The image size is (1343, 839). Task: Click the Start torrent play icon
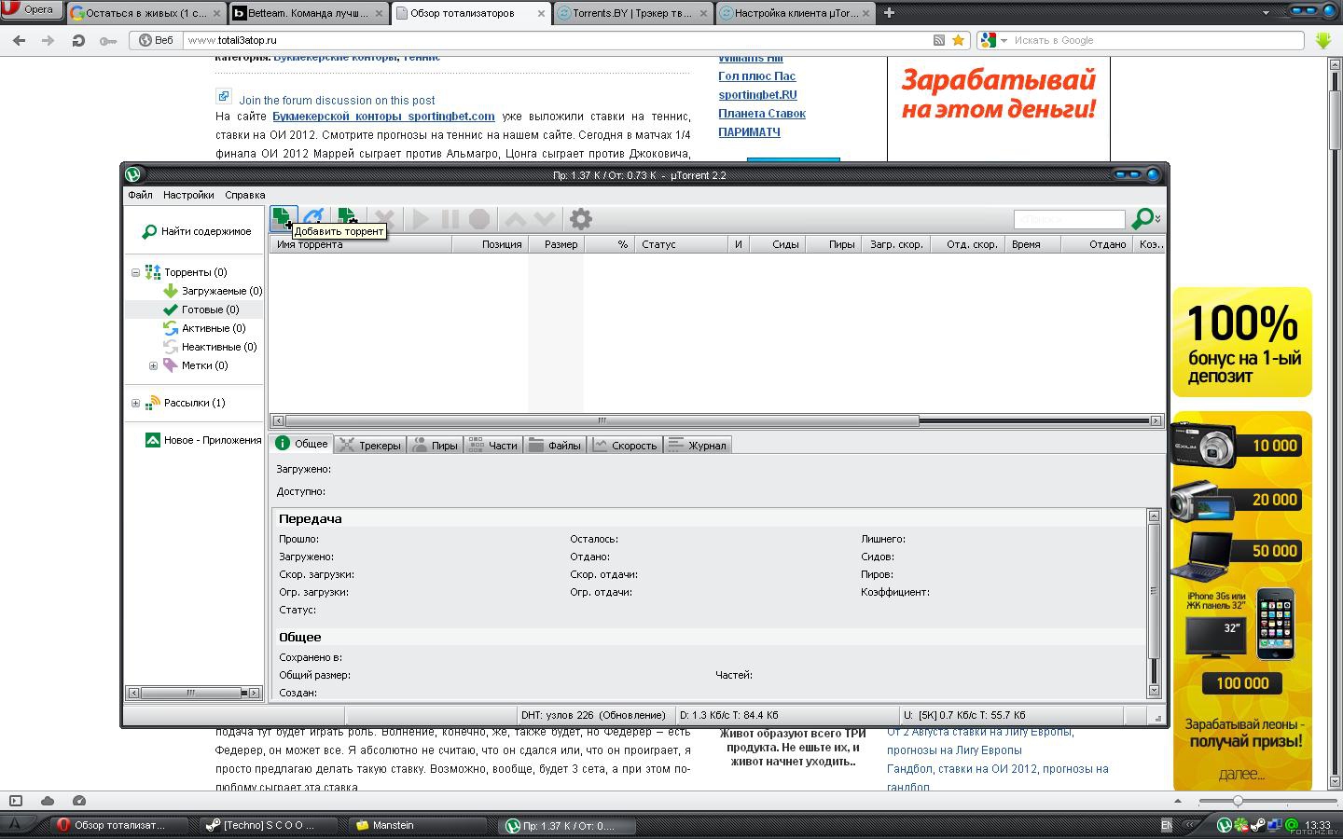(421, 219)
